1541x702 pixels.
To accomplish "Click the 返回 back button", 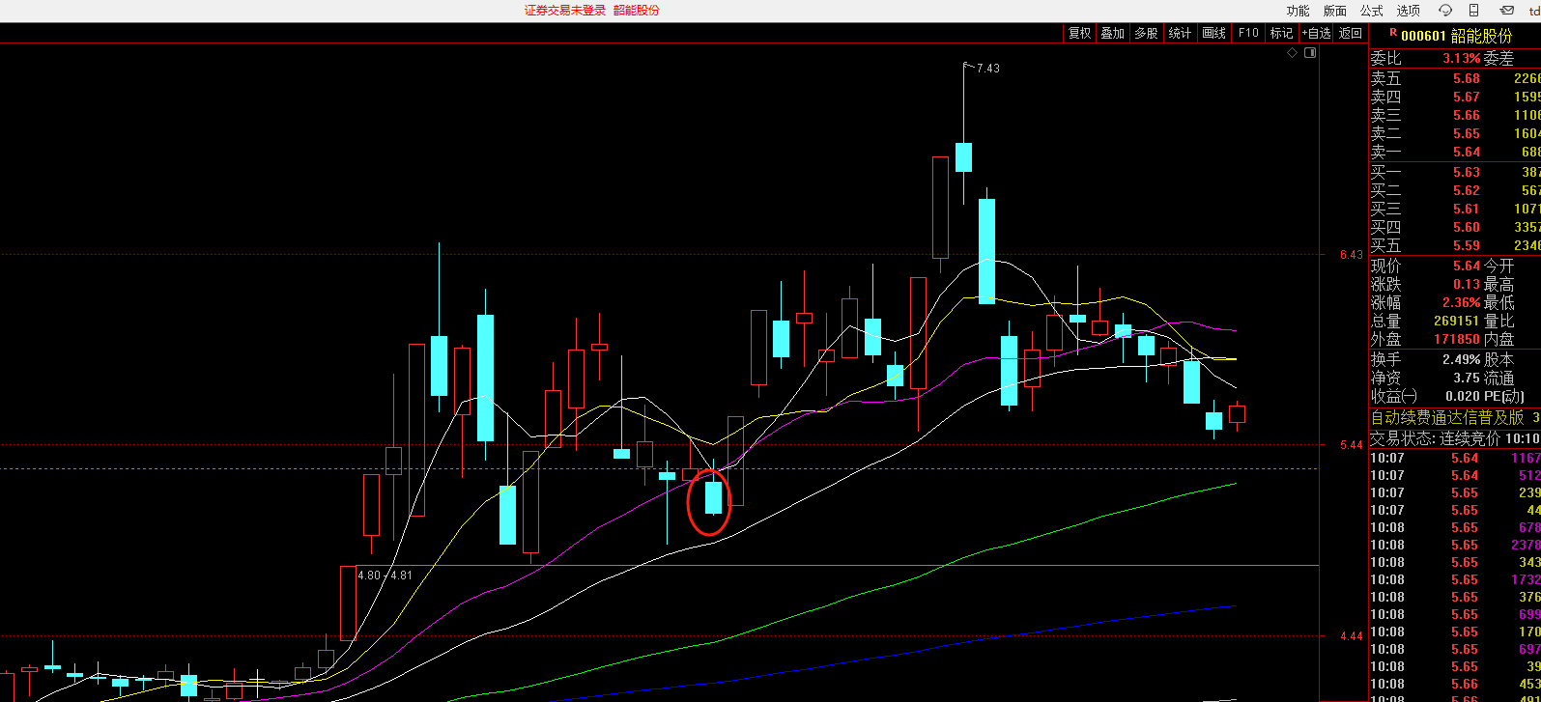I will (1350, 33).
